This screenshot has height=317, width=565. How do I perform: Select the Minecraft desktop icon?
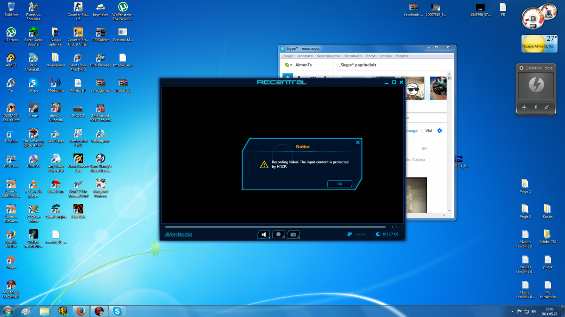(x=78, y=85)
